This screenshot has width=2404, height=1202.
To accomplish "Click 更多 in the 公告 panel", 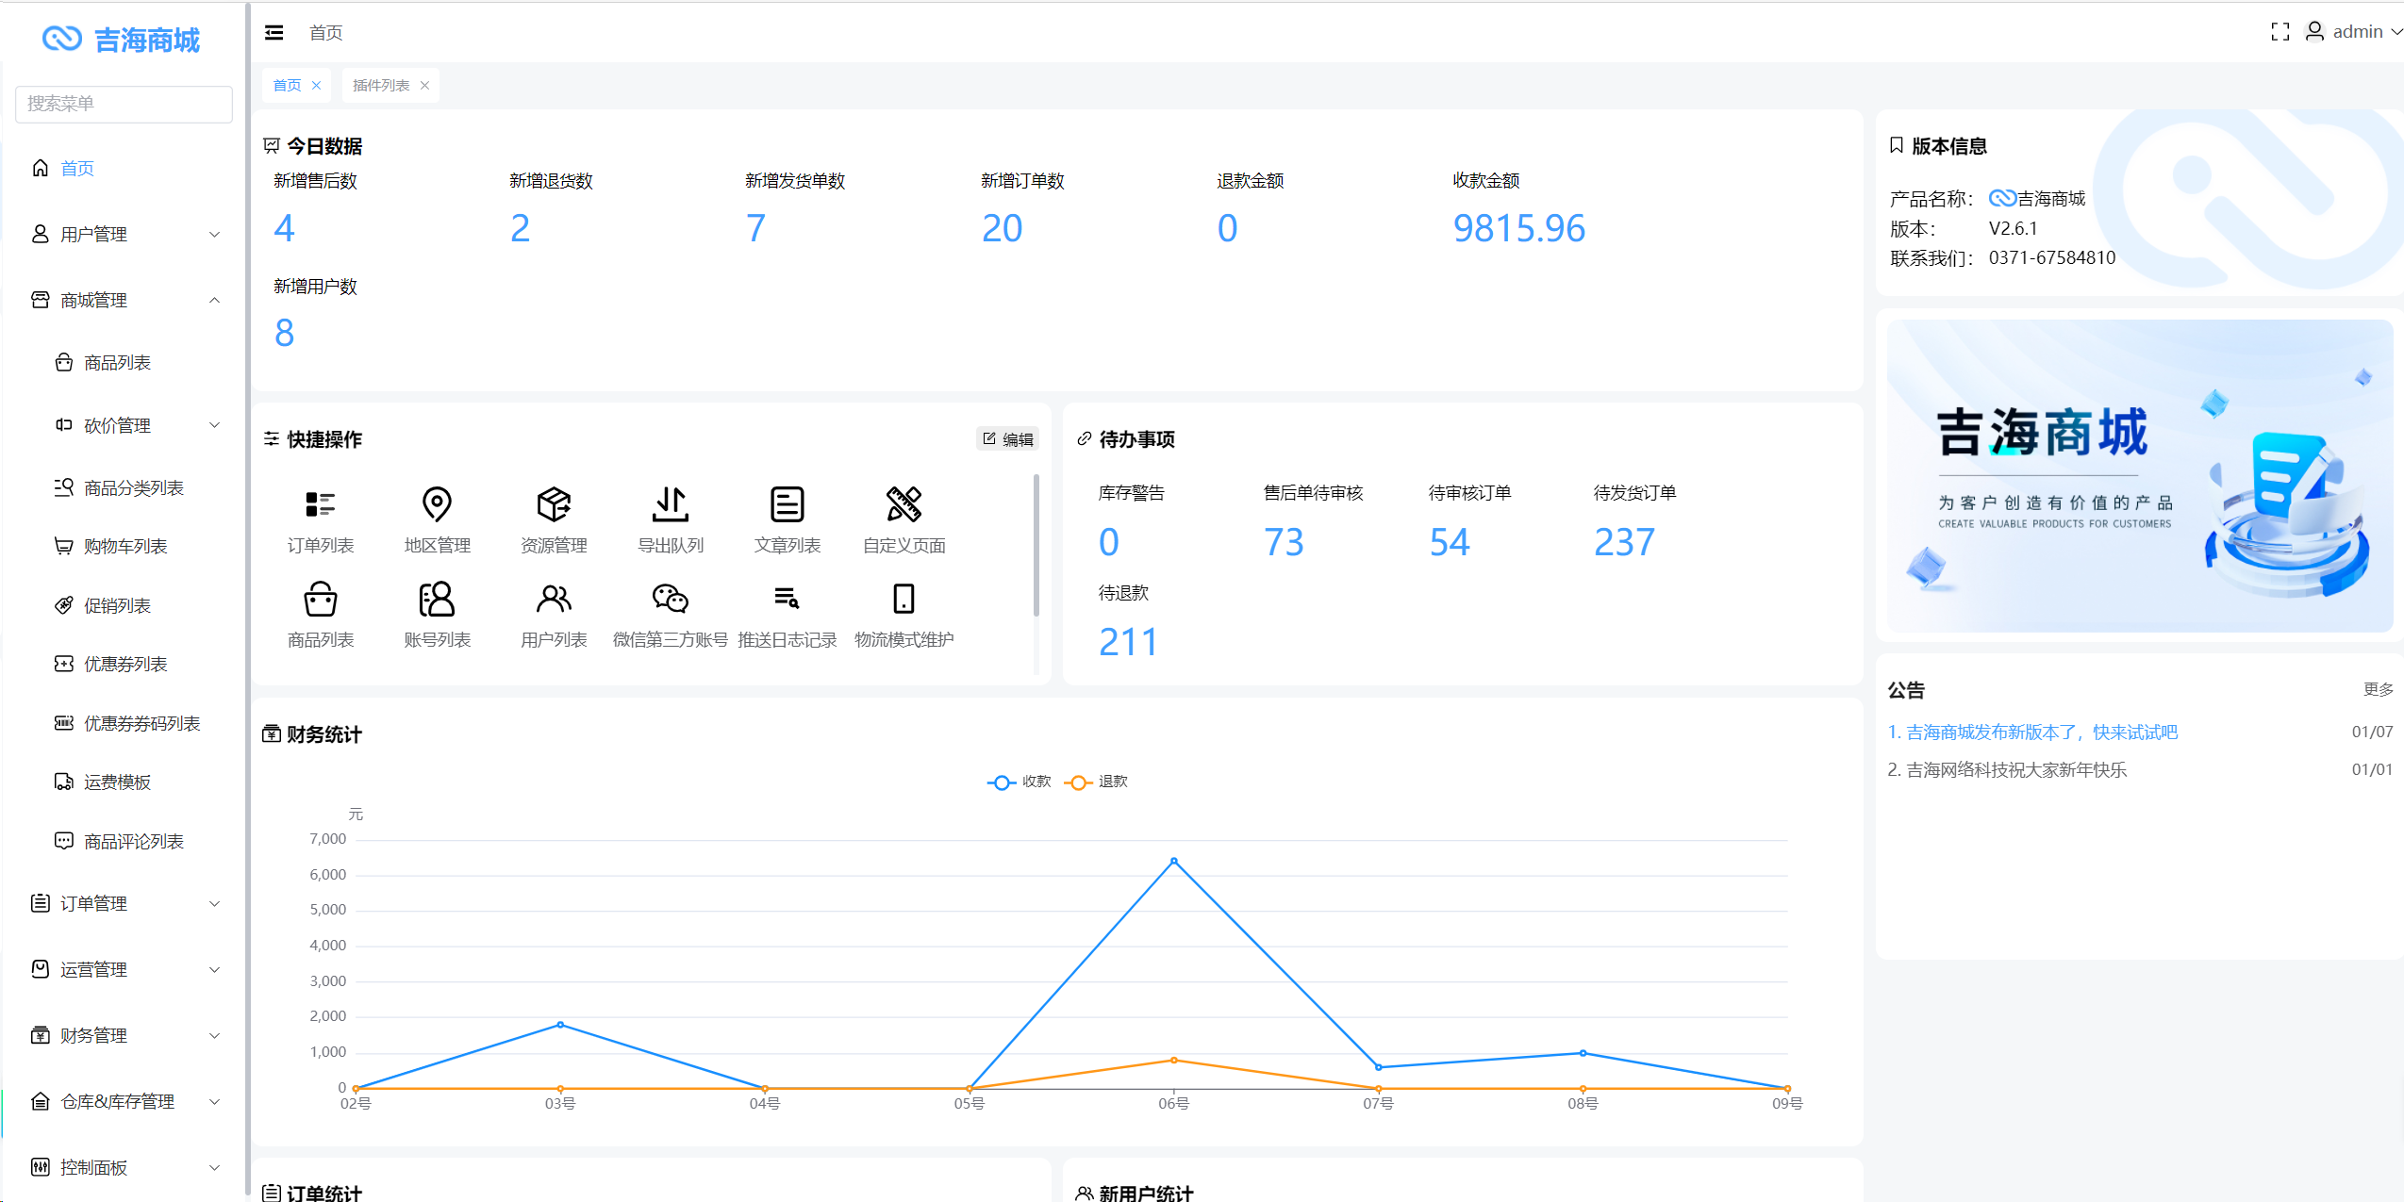I will tap(2378, 689).
